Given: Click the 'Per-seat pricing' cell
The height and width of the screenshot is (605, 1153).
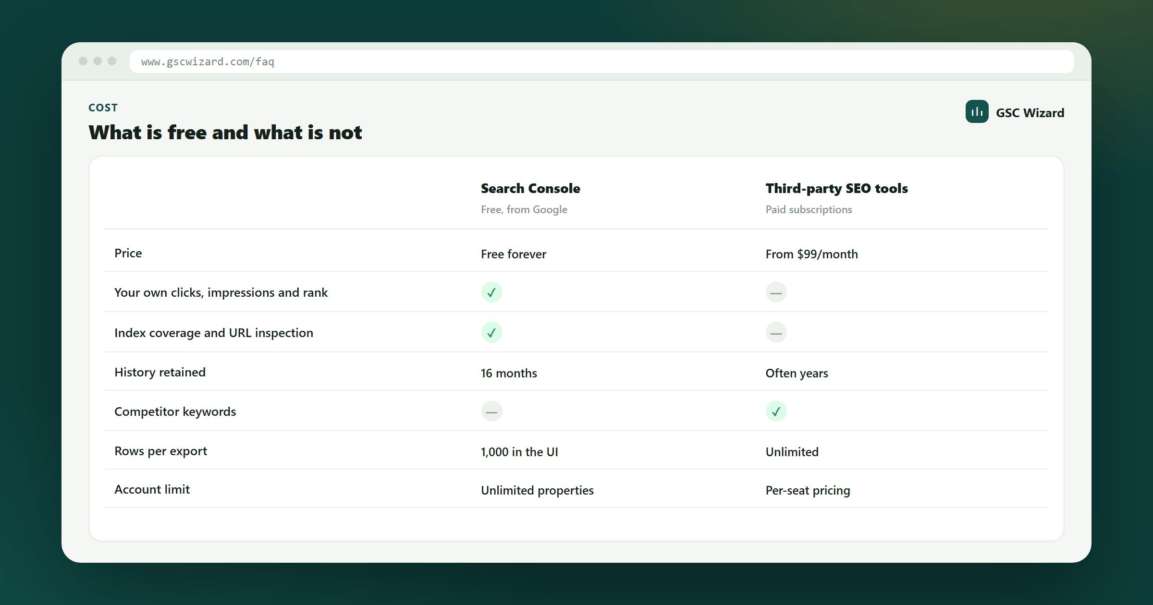Looking at the screenshot, I should tap(808, 490).
